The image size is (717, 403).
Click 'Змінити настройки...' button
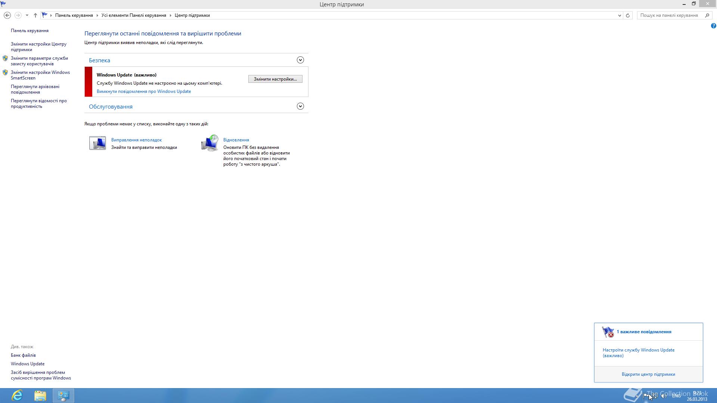275,79
